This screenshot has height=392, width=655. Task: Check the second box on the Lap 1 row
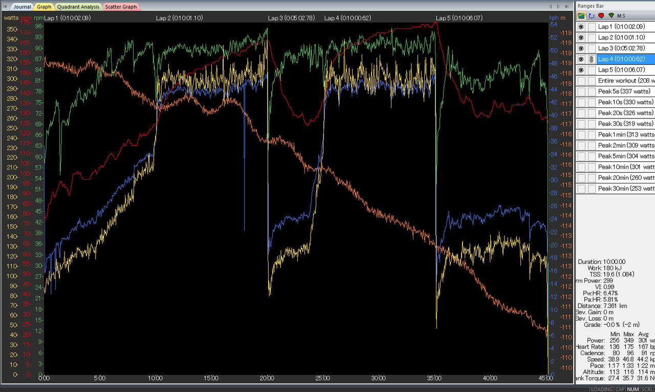click(591, 27)
